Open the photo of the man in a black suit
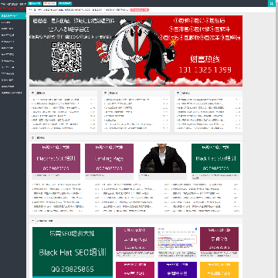This screenshot has width=278, height=278. 163,158
